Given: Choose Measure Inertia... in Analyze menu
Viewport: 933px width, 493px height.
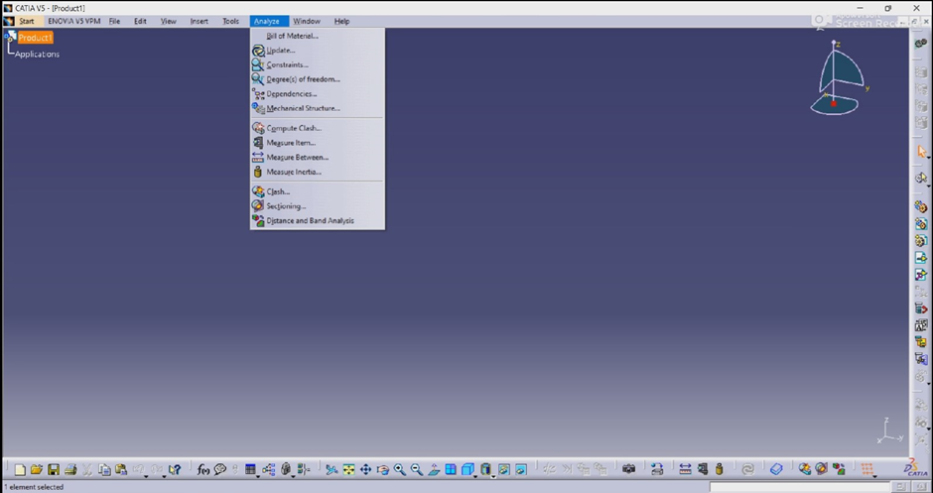Looking at the screenshot, I should (x=318, y=172).
